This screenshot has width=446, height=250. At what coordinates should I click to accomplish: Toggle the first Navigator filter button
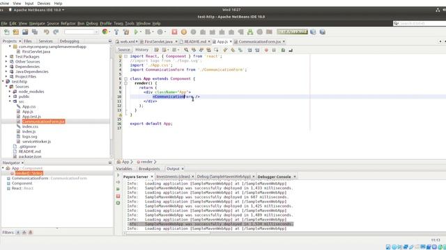(18, 233)
